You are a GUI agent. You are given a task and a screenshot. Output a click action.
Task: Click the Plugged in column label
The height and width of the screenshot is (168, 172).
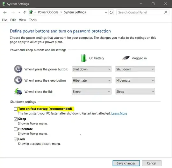(139, 58)
